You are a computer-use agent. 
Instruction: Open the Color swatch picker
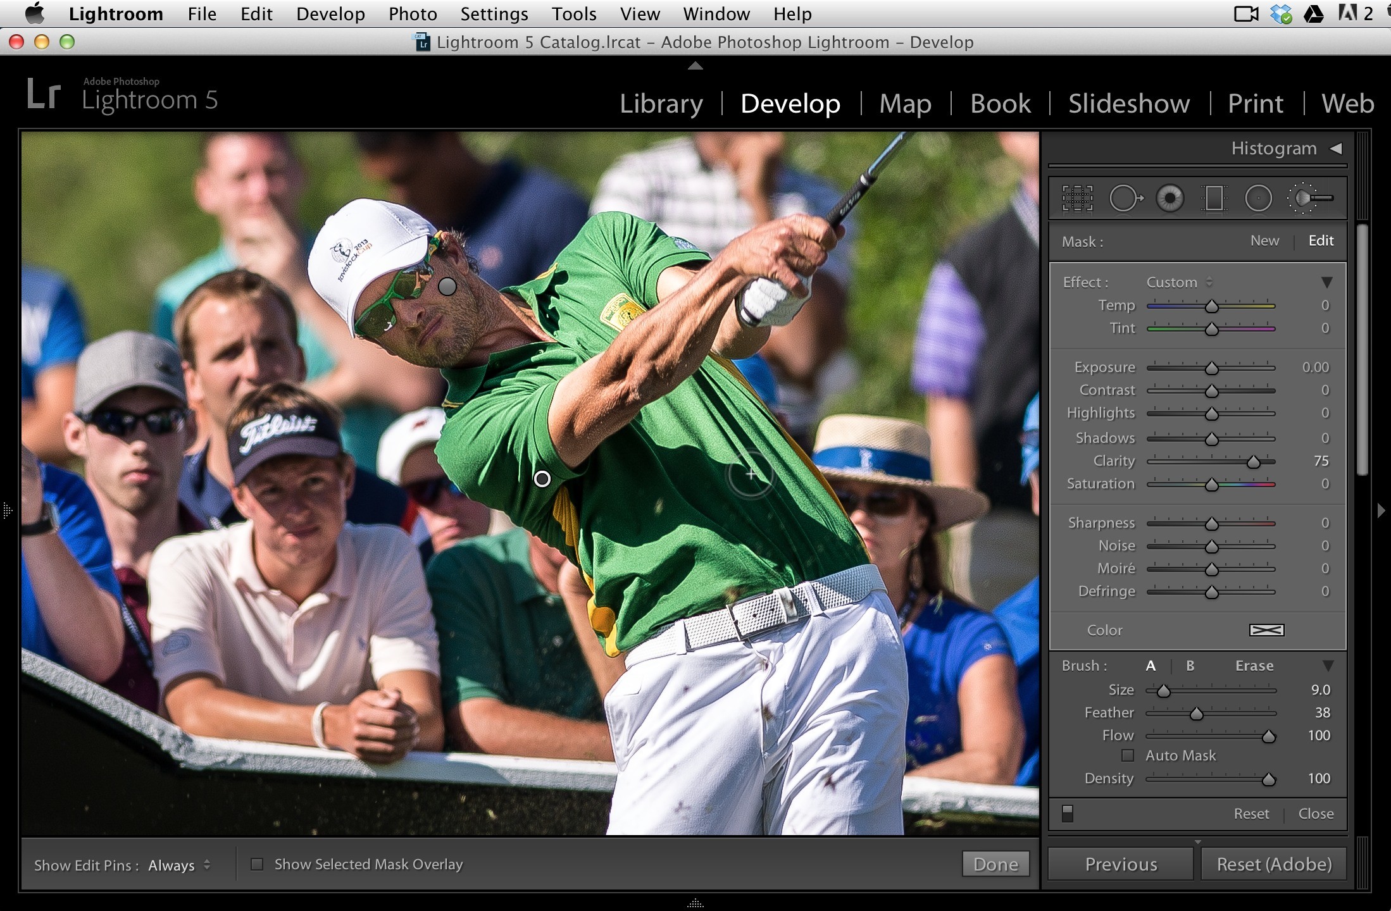pyautogui.click(x=1266, y=630)
